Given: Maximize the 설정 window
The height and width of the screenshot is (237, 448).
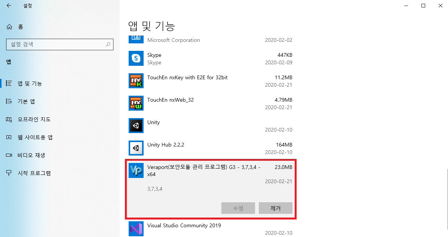Looking at the screenshot, I should point(423,6).
